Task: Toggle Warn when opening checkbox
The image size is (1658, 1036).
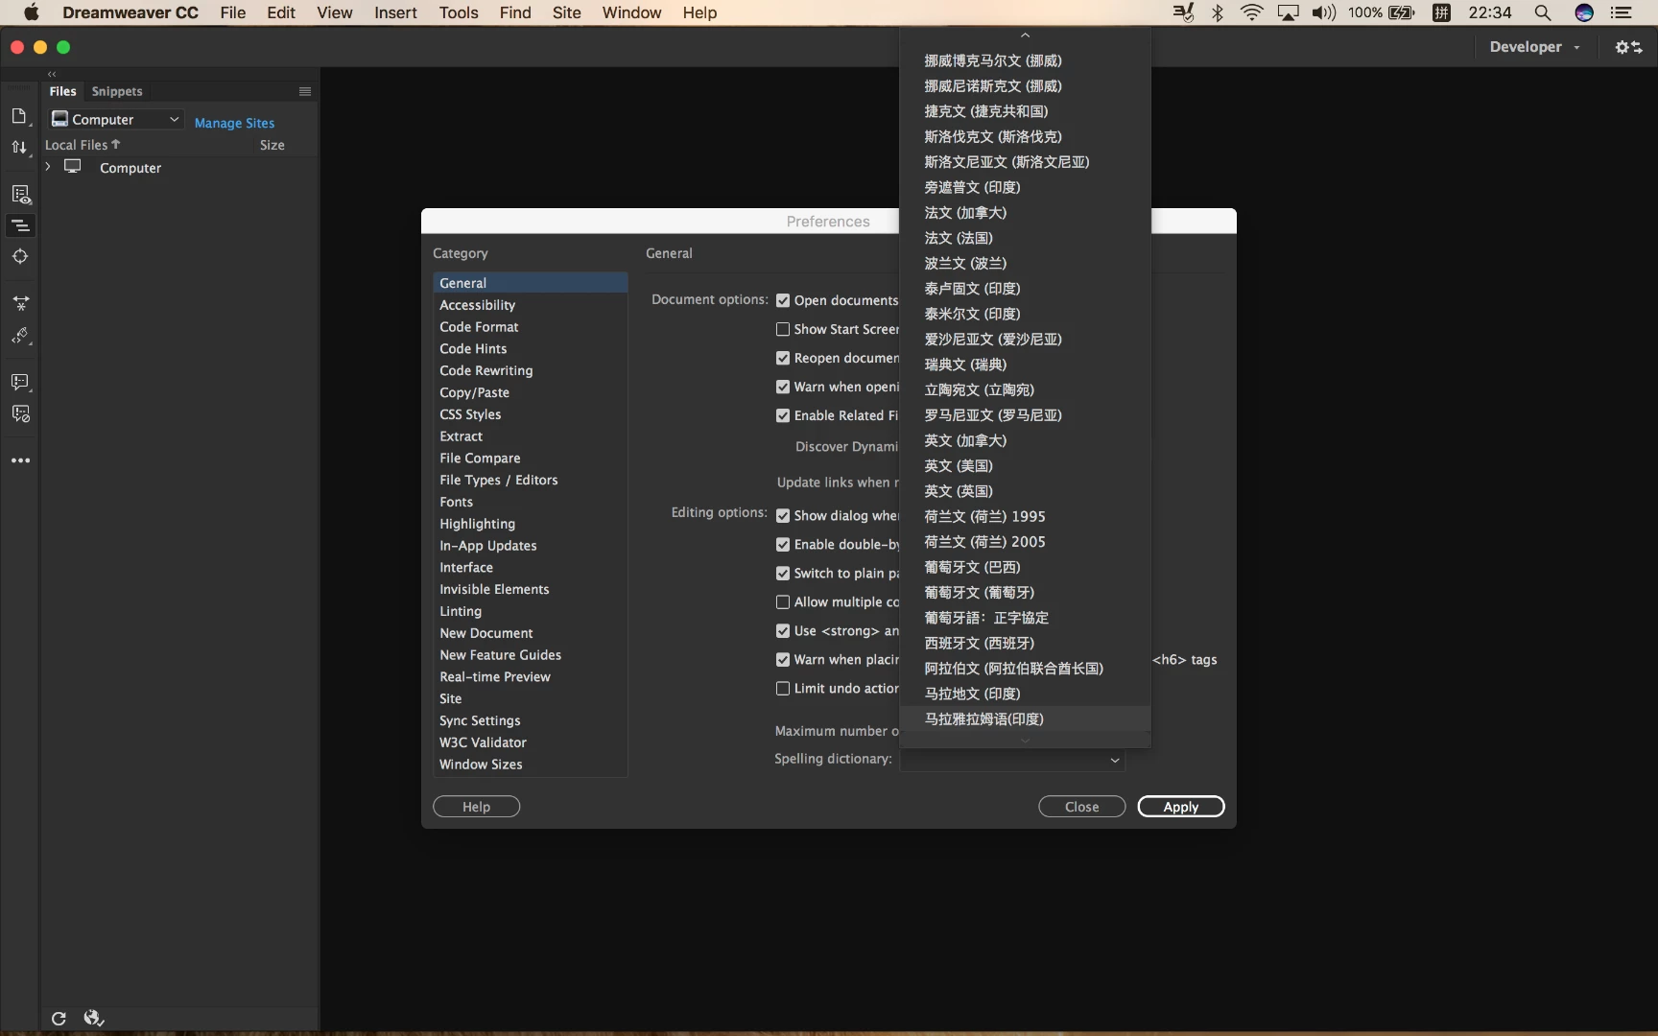Action: pos(783,387)
